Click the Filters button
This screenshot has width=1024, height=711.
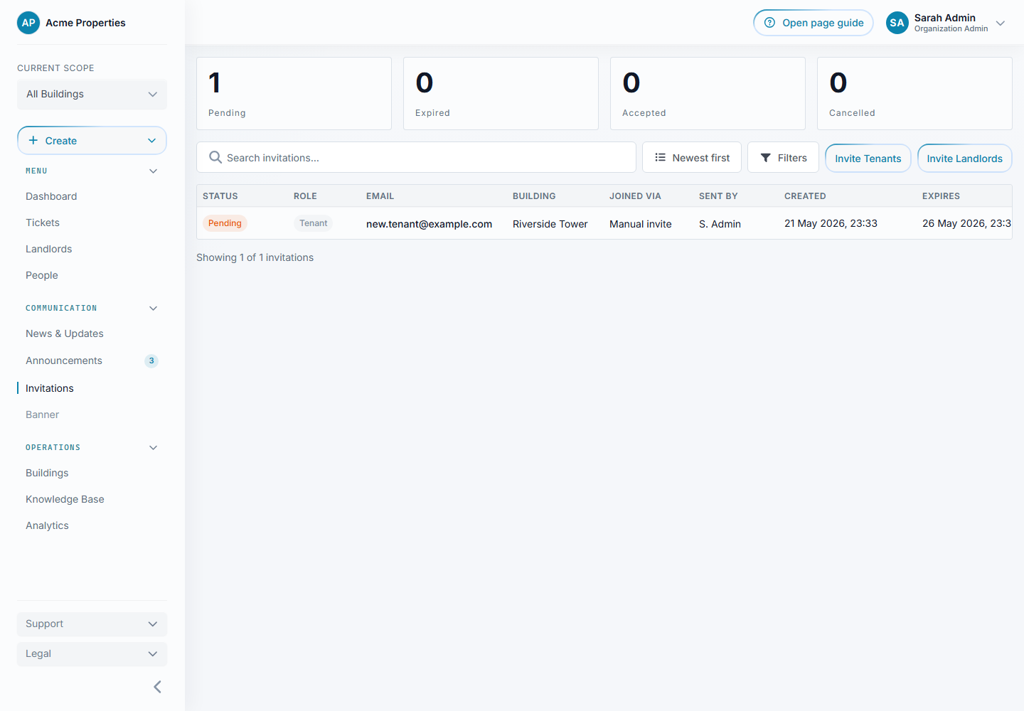pos(783,157)
